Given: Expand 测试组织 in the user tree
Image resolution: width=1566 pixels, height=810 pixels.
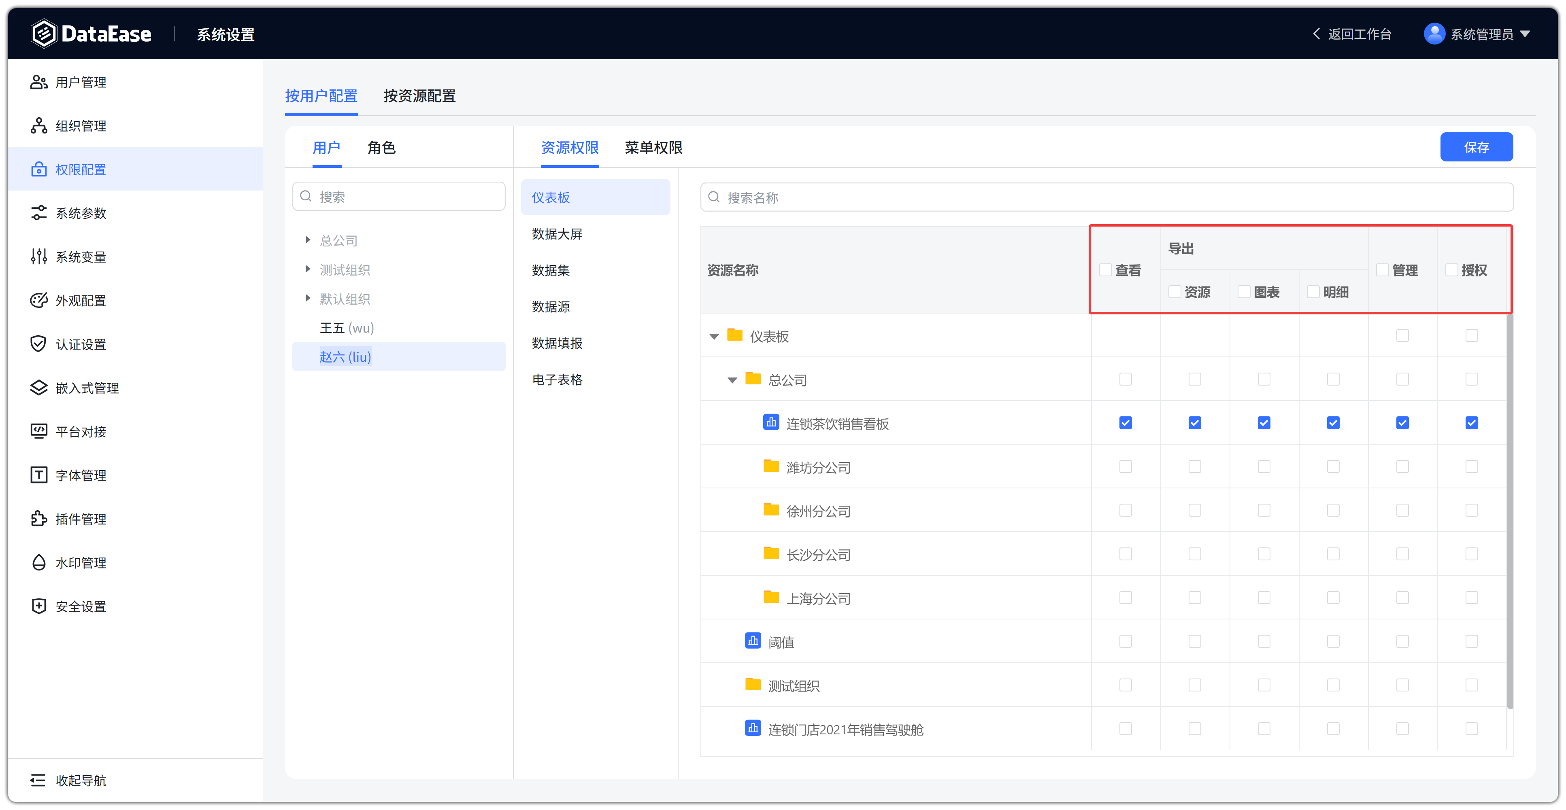Looking at the screenshot, I should pyautogui.click(x=308, y=269).
